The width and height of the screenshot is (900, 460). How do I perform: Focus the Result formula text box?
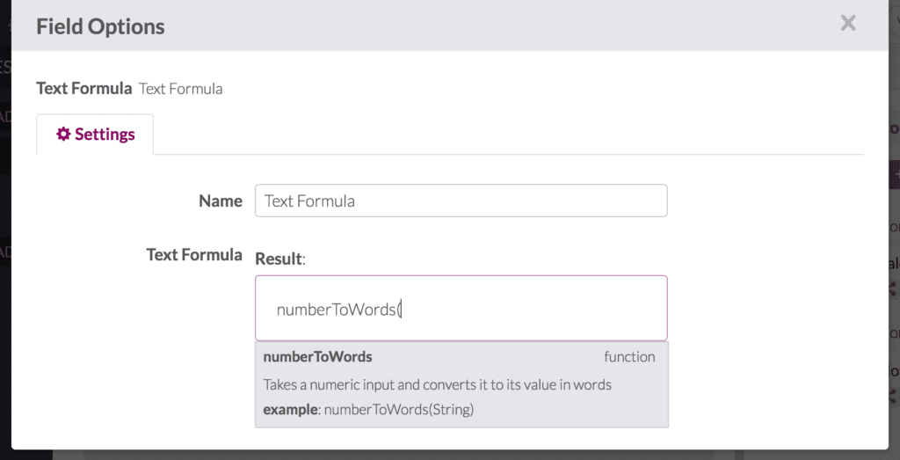click(461, 309)
